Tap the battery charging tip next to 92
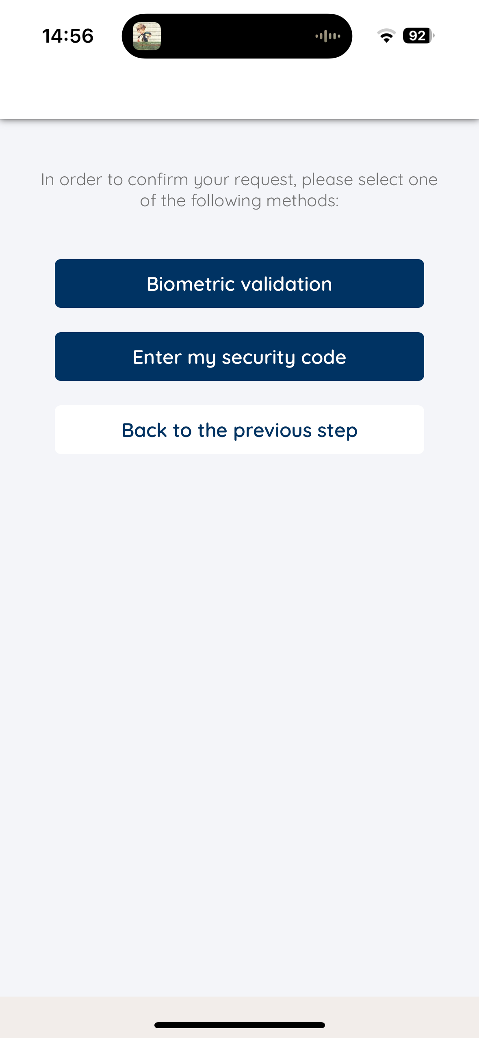The height and width of the screenshot is (1038, 479). coord(433,36)
